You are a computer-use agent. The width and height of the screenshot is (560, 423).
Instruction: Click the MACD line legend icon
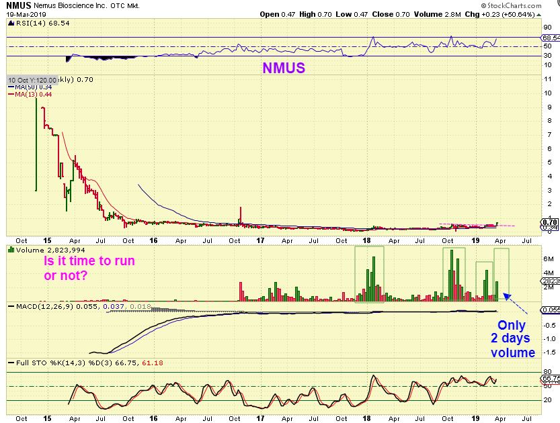11,306
